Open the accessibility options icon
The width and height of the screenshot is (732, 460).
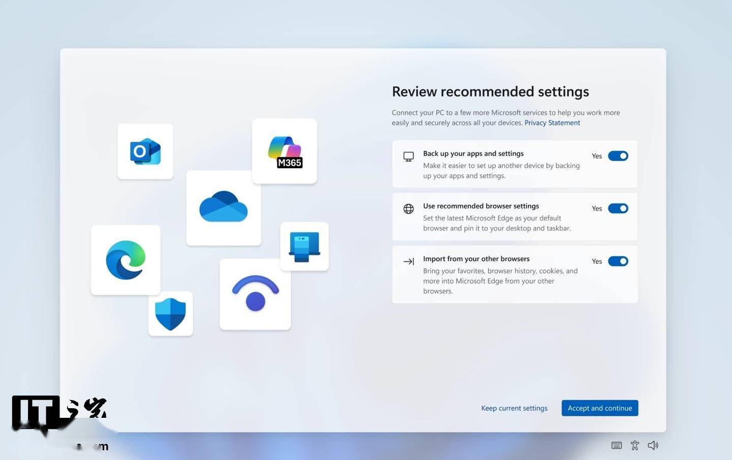pyautogui.click(x=635, y=445)
